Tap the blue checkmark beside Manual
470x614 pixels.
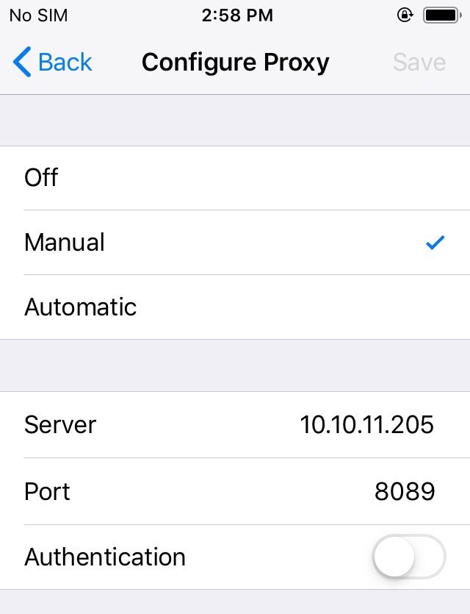[x=435, y=243]
